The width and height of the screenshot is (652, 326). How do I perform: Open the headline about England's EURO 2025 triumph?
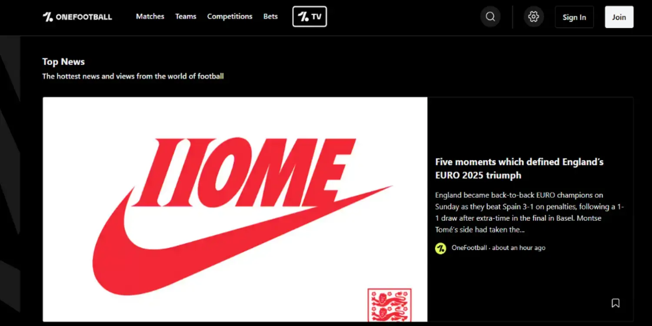pyautogui.click(x=519, y=169)
